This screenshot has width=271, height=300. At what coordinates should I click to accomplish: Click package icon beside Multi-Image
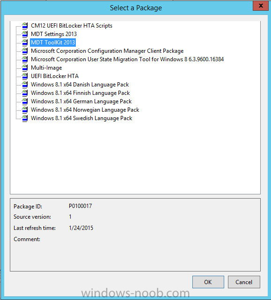click(x=25, y=68)
